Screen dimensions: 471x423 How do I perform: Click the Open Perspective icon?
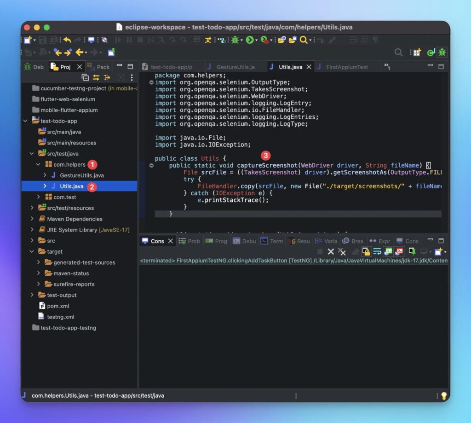point(417,52)
